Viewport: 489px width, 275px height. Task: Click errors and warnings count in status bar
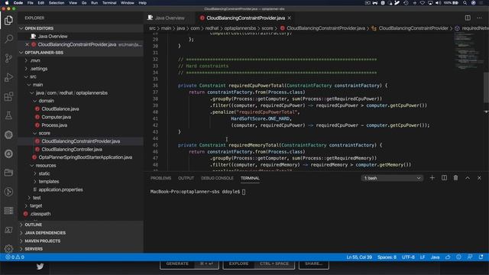[x=15, y=257]
